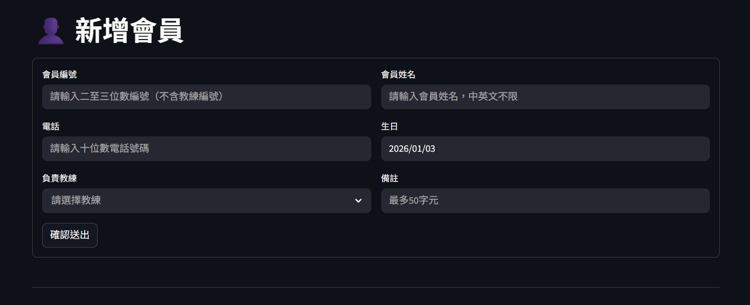Click the 電話 field label
Image resolution: width=750 pixels, height=305 pixels.
[51, 127]
